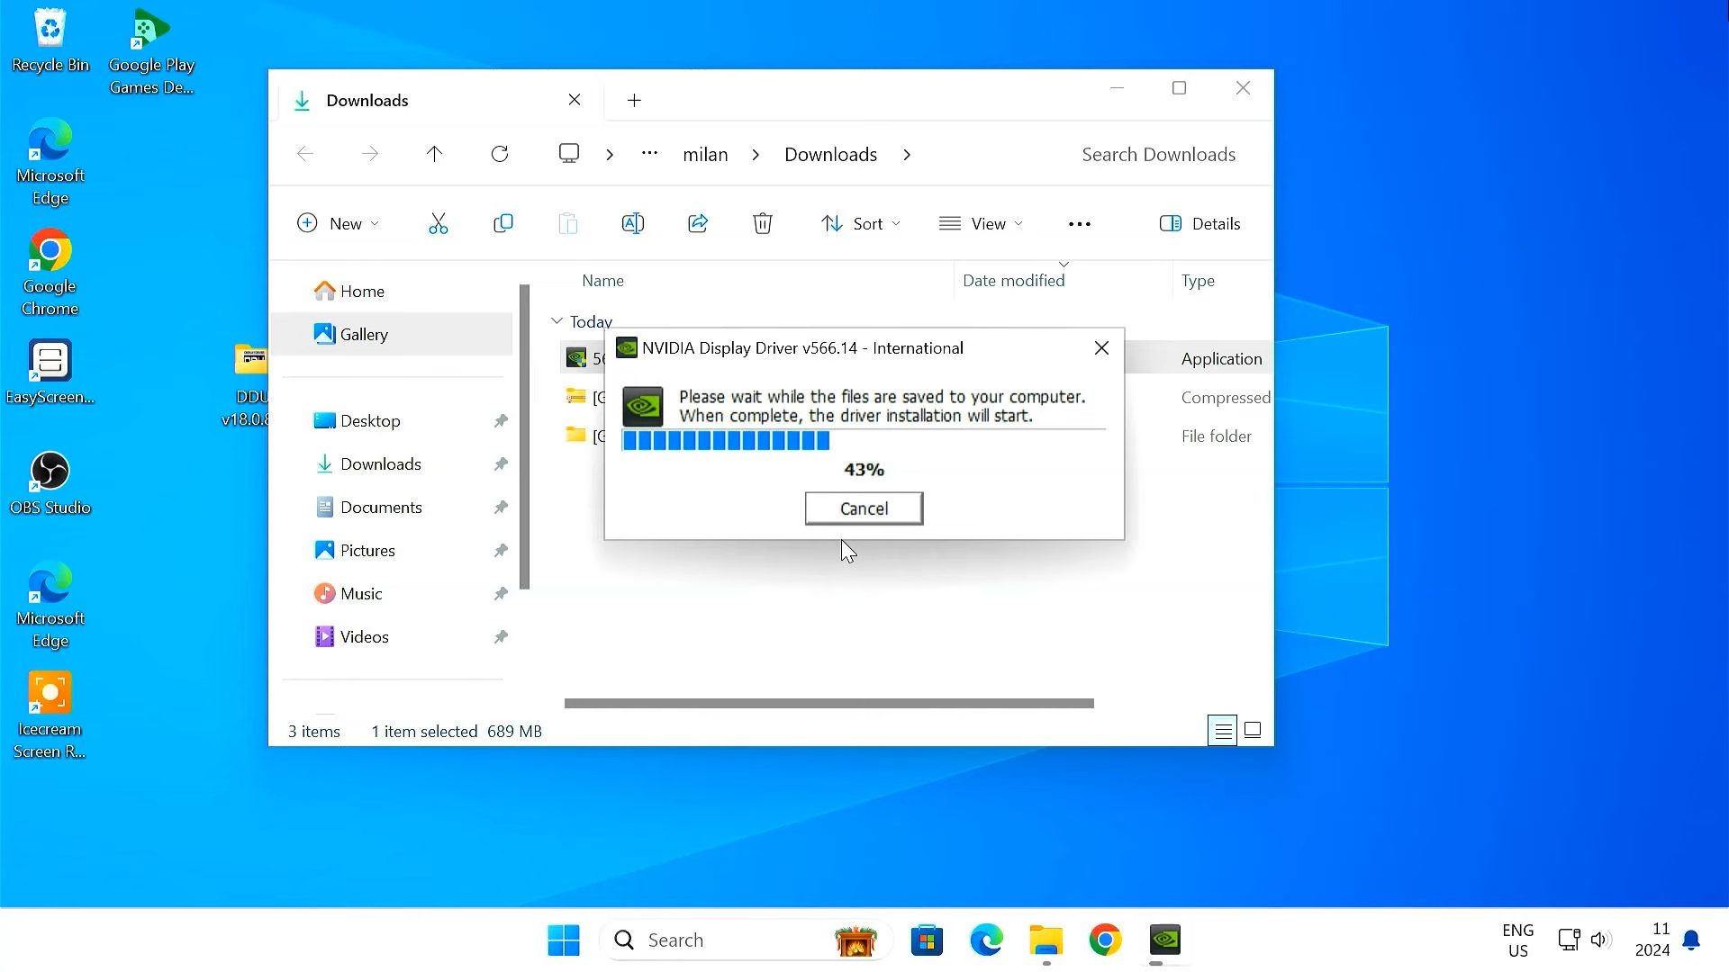
Task: Open Home in navigation pane
Action: (393, 291)
